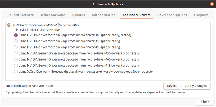Pick the nvidia-driver-460-server option

tap(16, 59)
